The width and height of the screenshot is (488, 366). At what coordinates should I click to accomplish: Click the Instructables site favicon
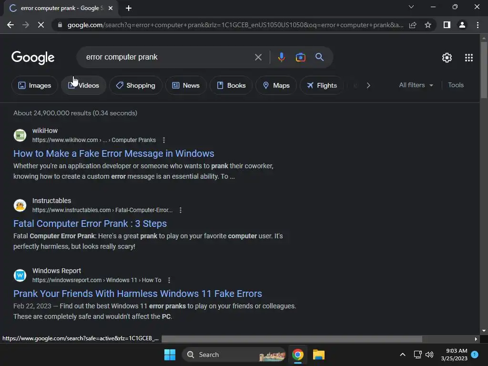click(20, 205)
